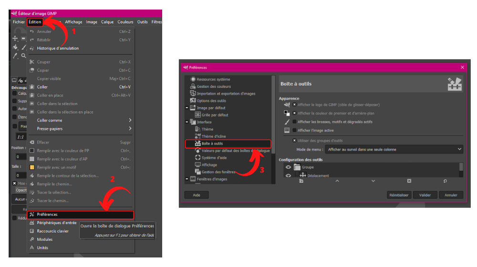The width and height of the screenshot is (477, 267).
Task: Click the Unités icon in Édition menu
Action: pyautogui.click(x=31, y=248)
